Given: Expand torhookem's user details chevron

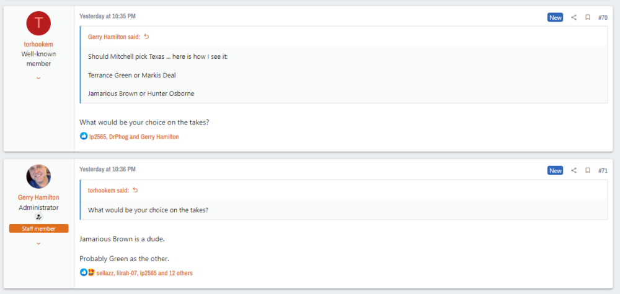Looking at the screenshot, I should tap(38, 78).
